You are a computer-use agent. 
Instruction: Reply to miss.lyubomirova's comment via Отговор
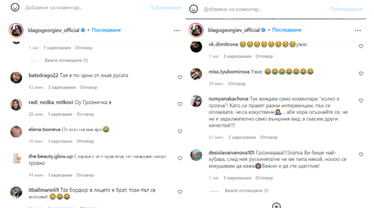coord(237,84)
